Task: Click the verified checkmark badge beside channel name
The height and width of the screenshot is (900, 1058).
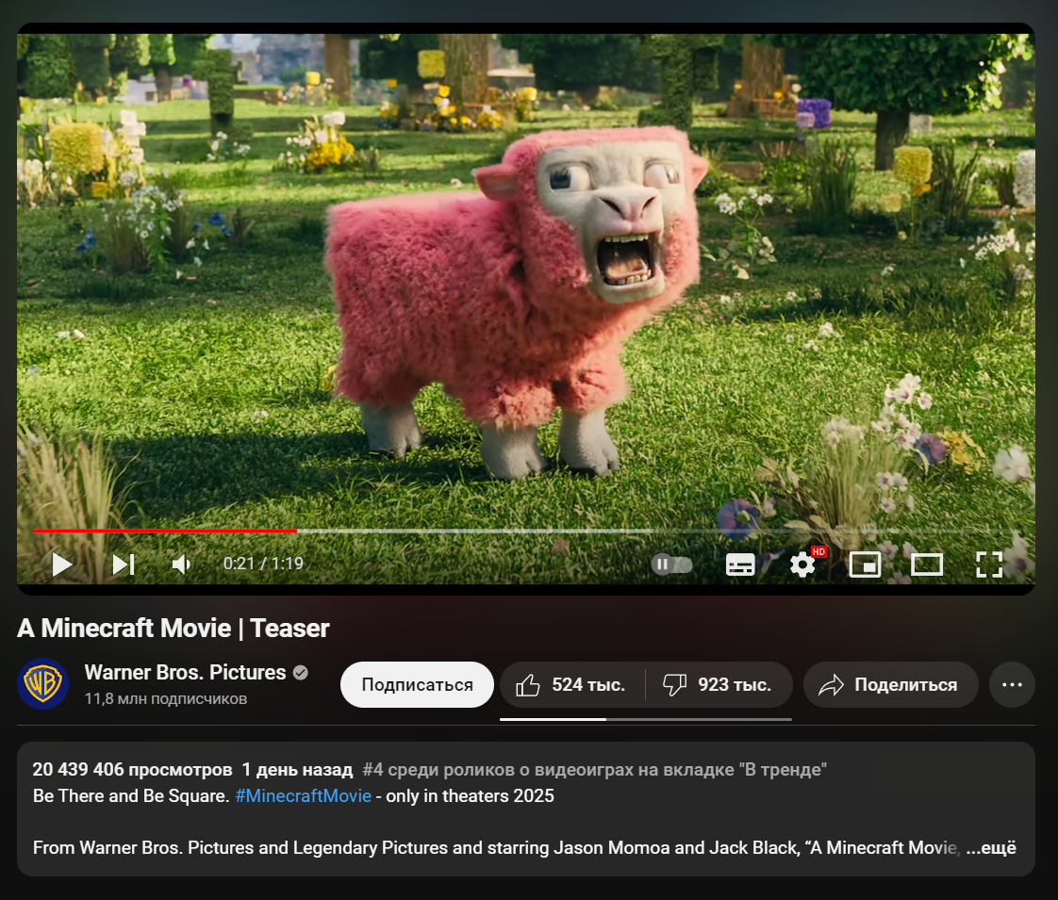Action: click(301, 672)
